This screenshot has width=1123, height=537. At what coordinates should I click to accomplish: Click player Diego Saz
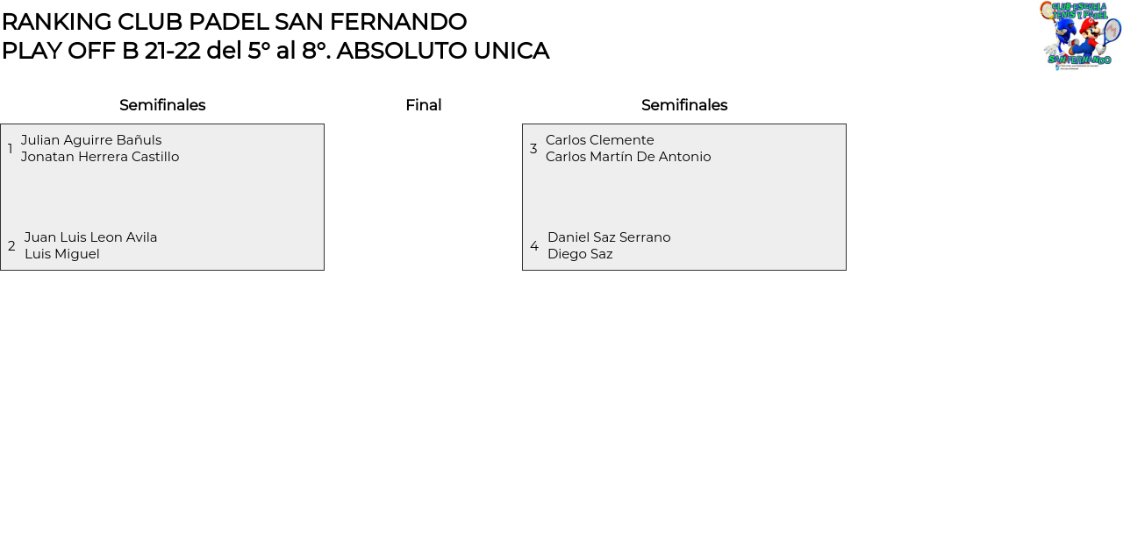tap(580, 254)
